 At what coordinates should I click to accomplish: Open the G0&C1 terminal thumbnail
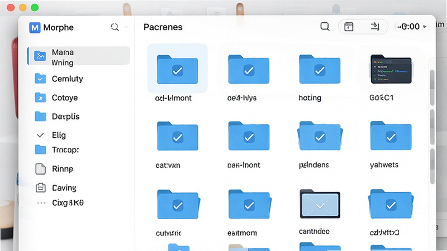[391, 69]
